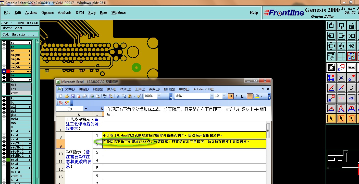Click the pan up icon
Screen dimensions: 359x184
(x=331, y=26)
